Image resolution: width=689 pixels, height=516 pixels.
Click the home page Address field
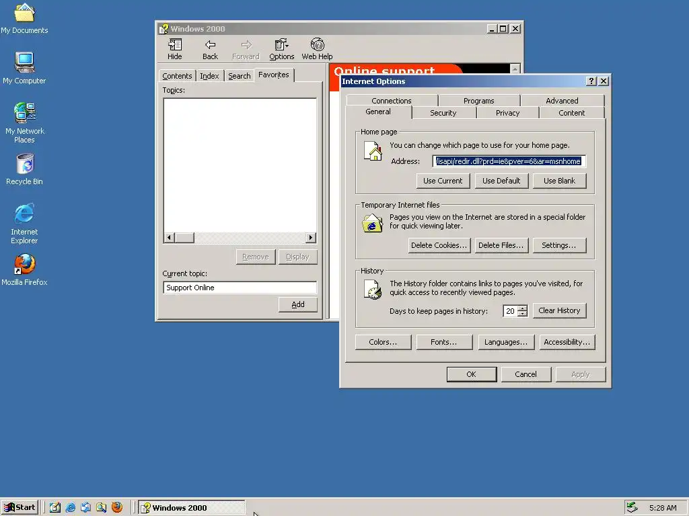pyautogui.click(x=509, y=161)
